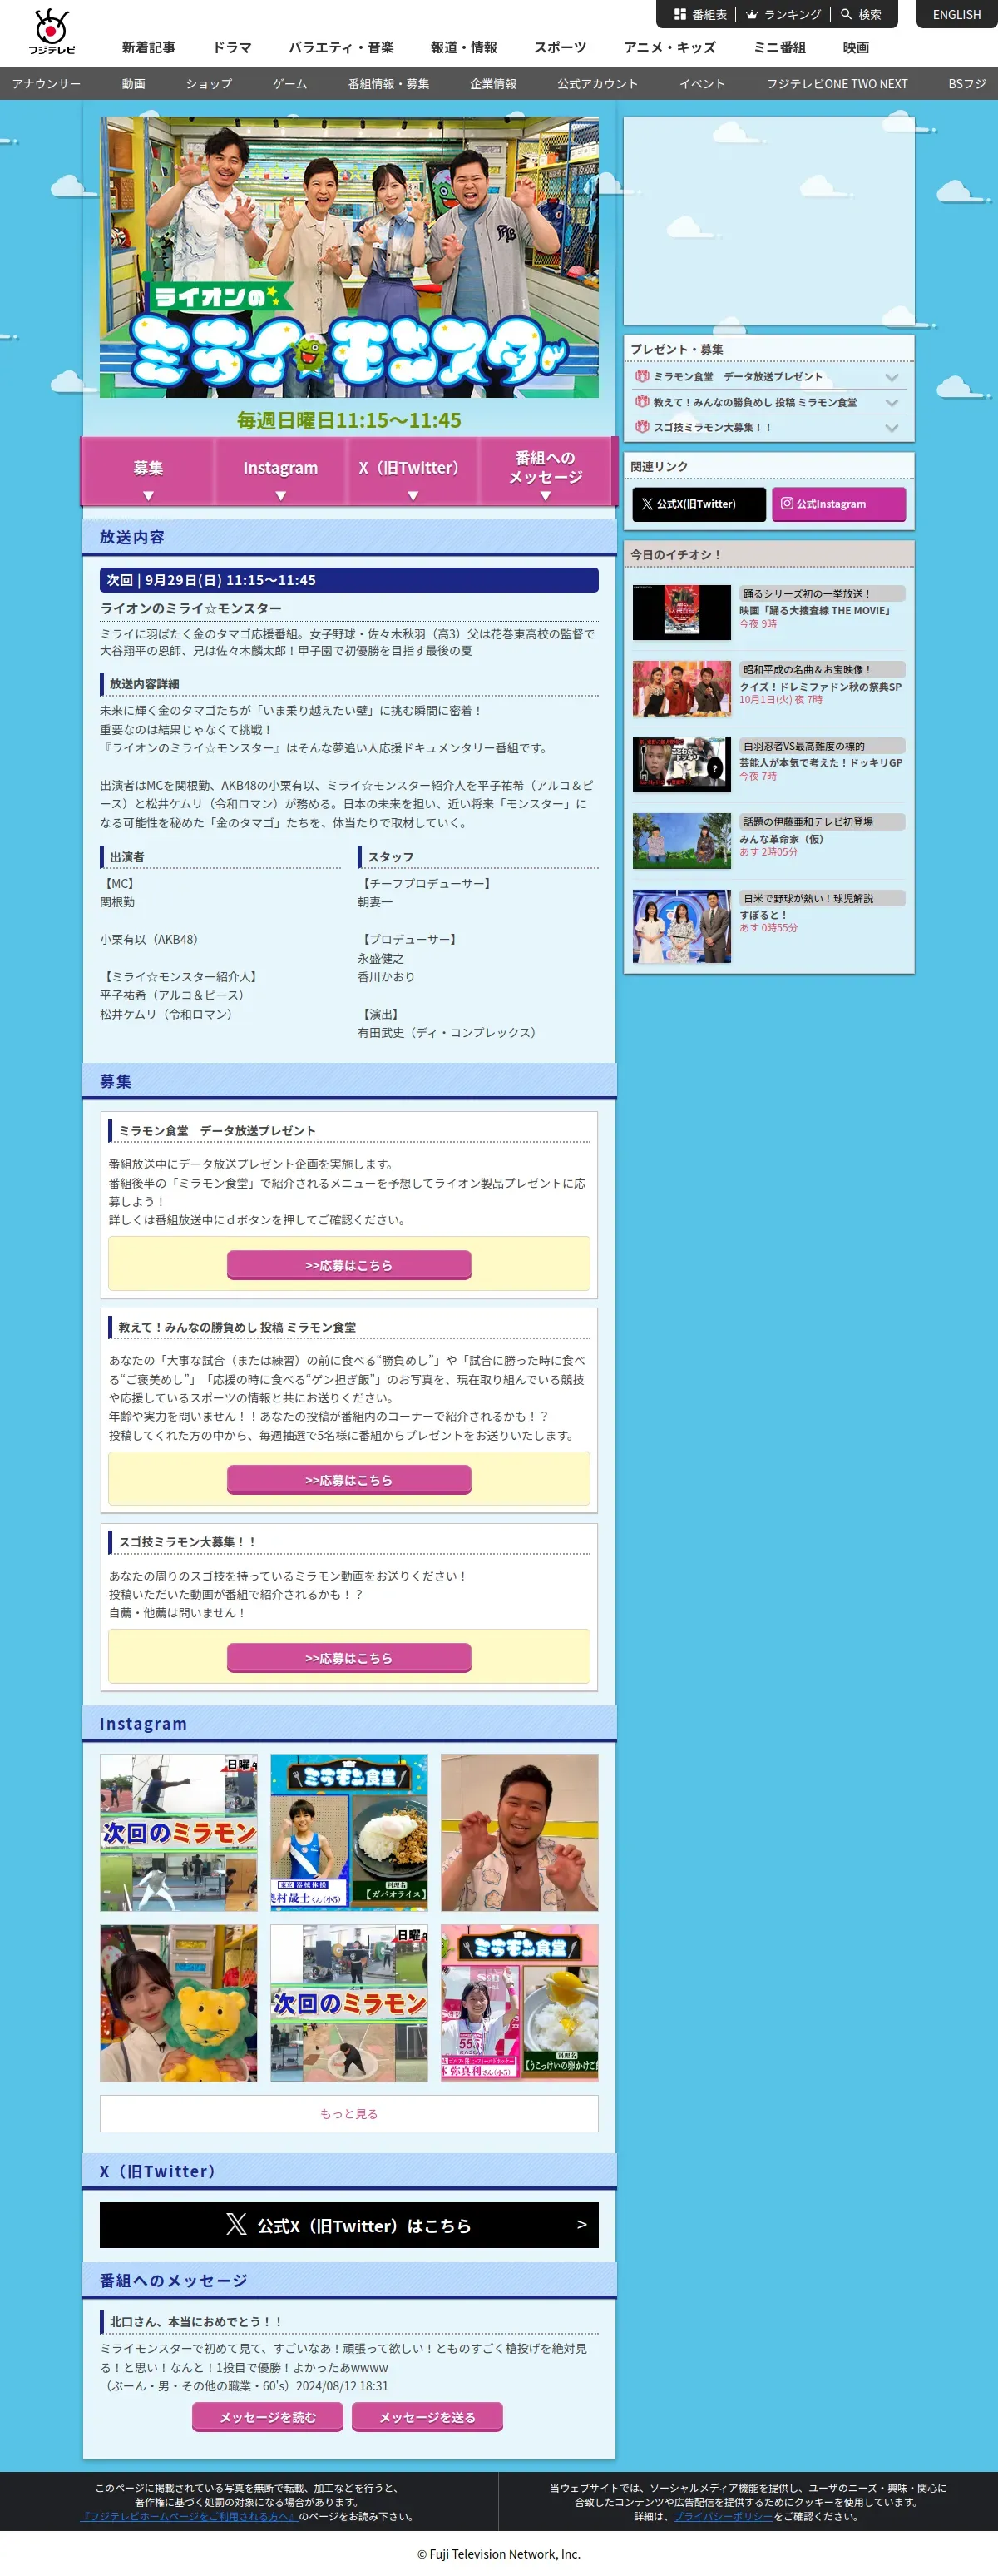Screen dimensions: 998x2576
Task: Click もっと見る to load more posts
Action: click(x=348, y=2114)
